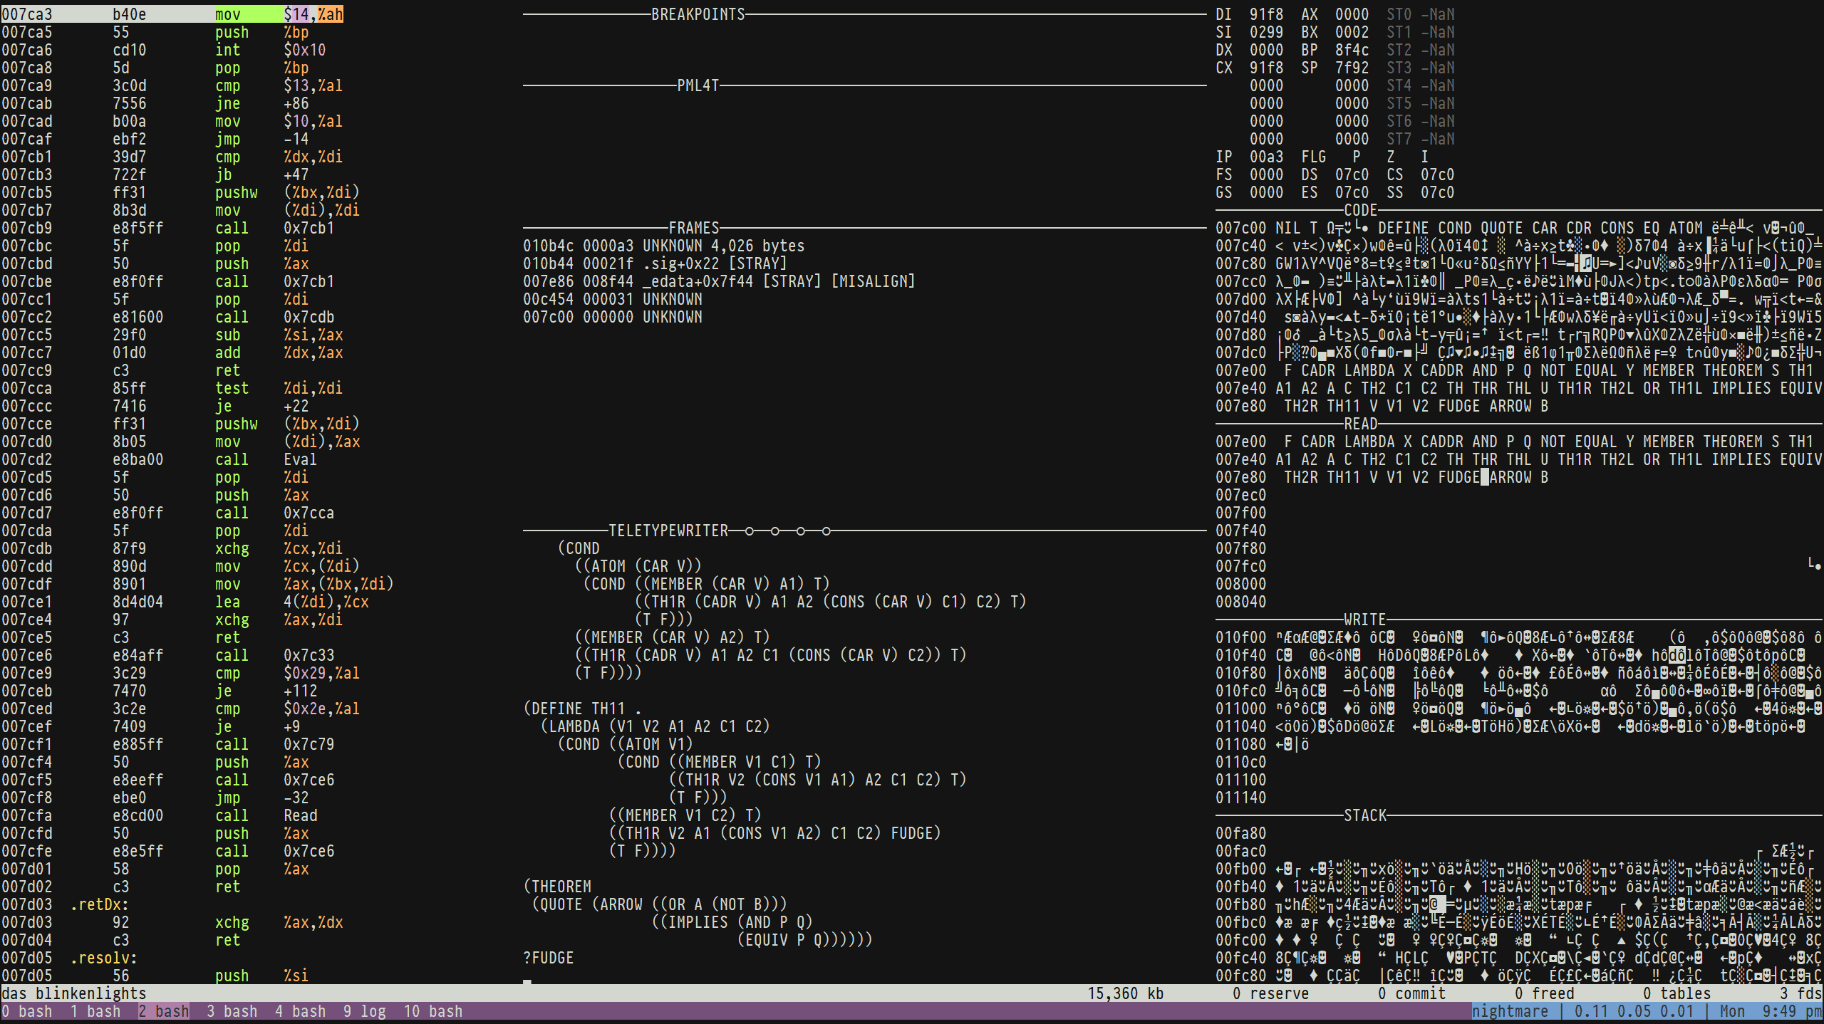Click the WRITE memory panel header
1824x1024 pixels.
pyautogui.click(x=1364, y=620)
